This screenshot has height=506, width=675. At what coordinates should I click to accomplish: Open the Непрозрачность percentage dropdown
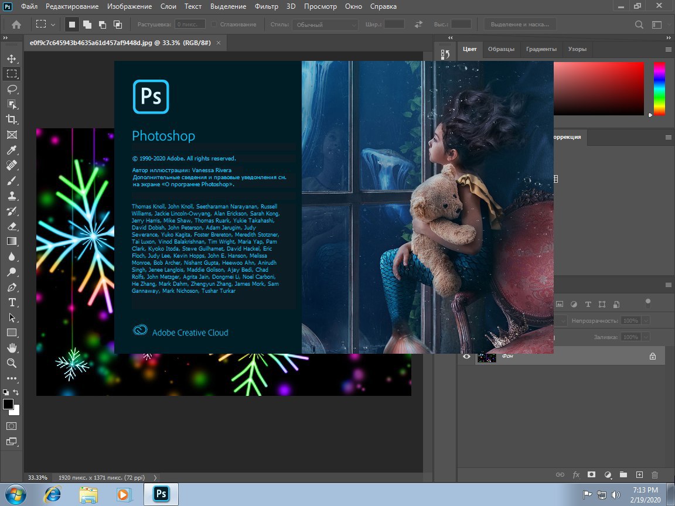click(x=645, y=320)
